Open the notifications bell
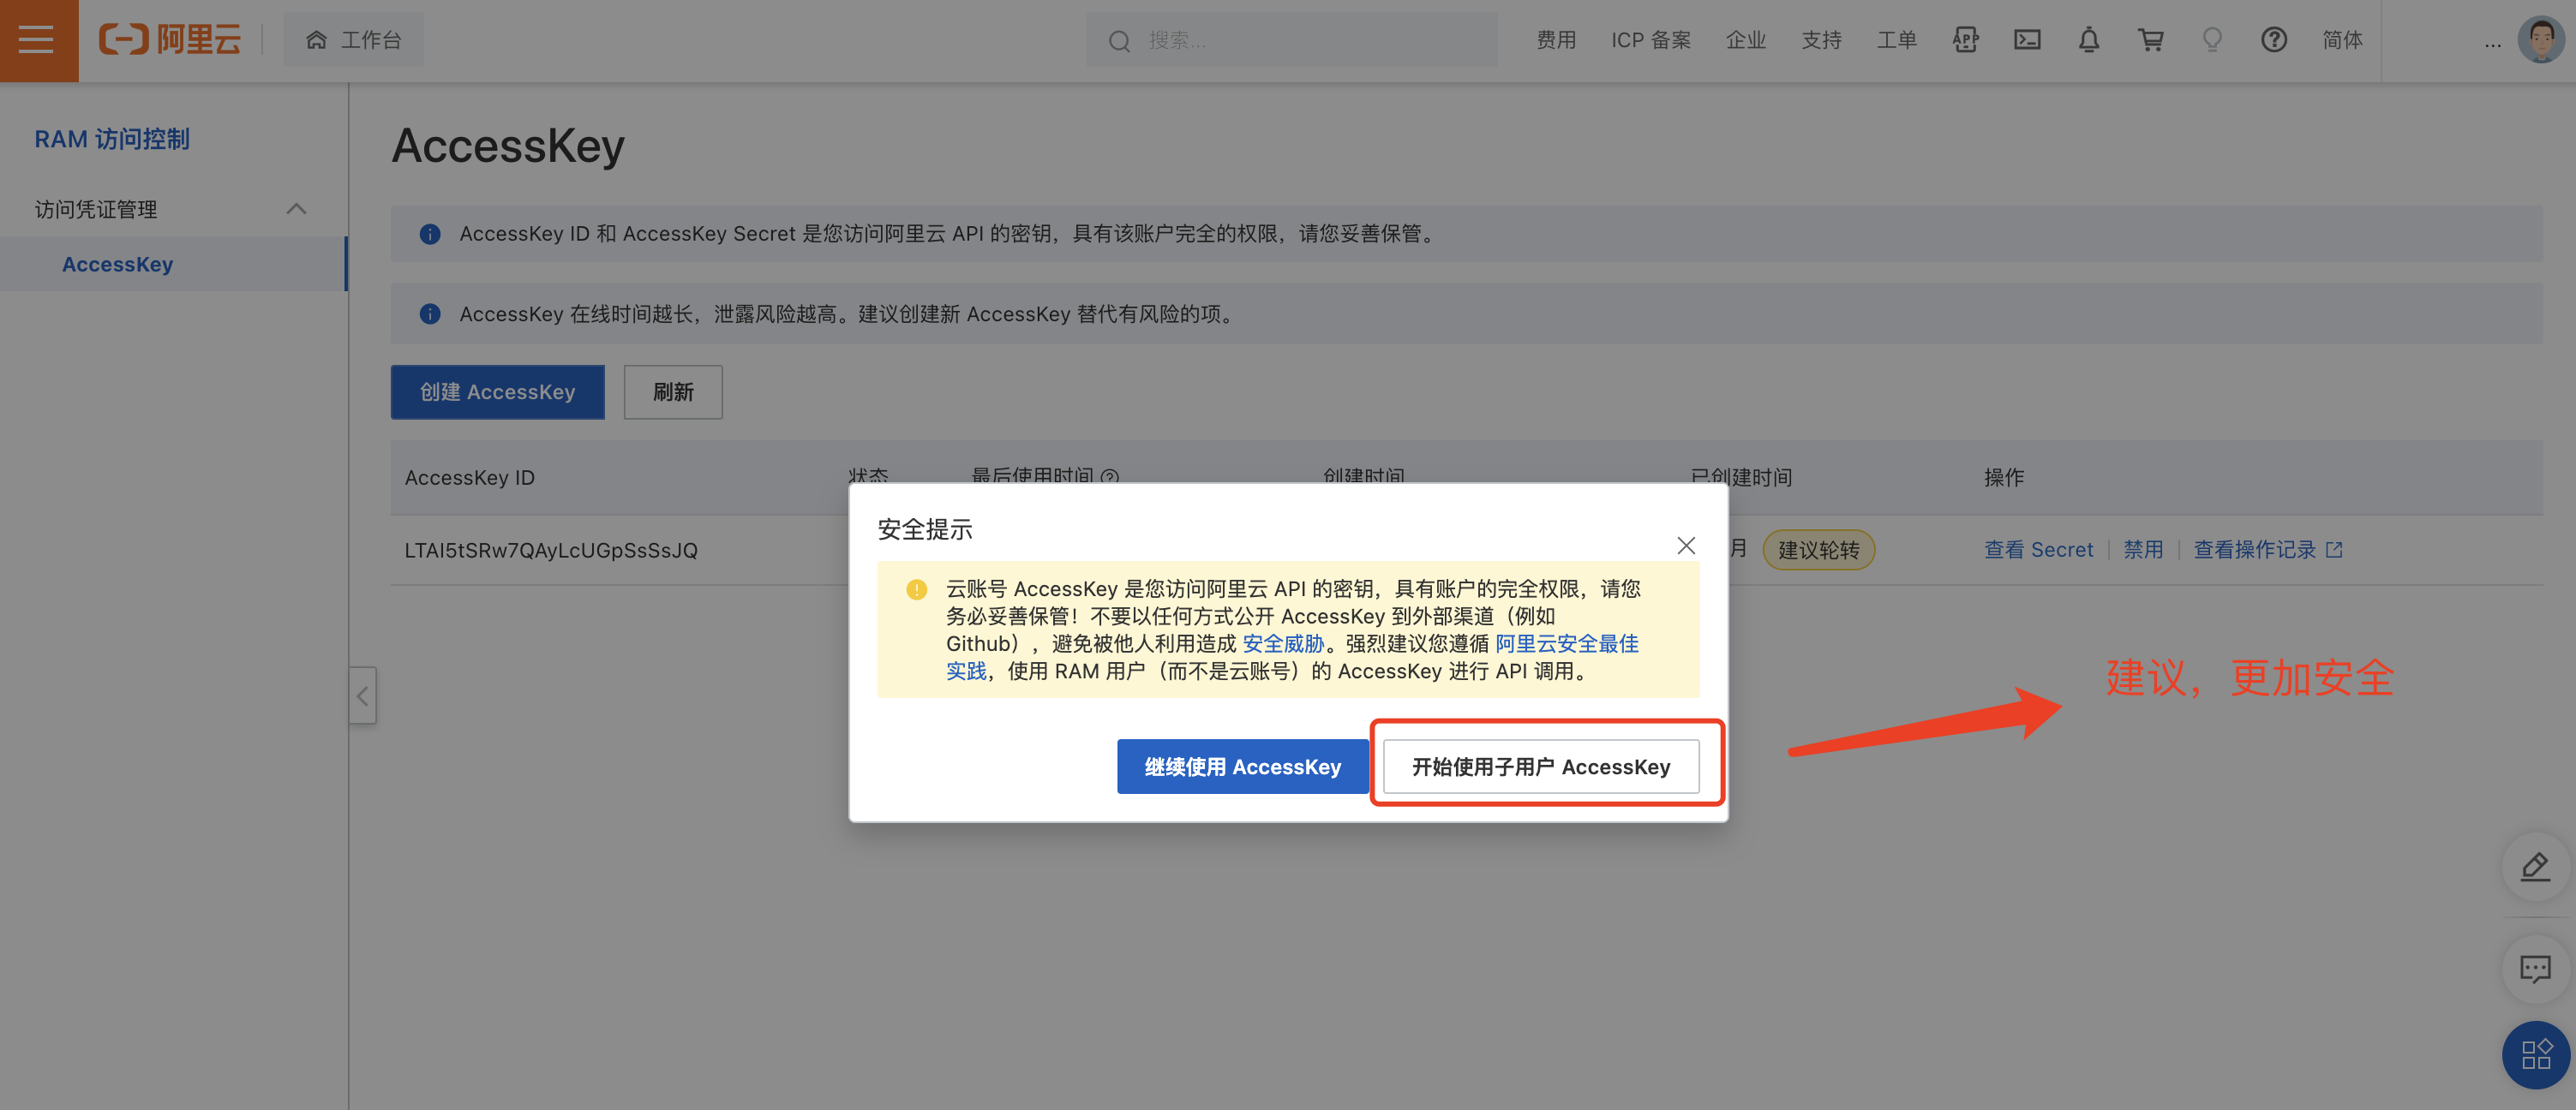 point(2088,40)
